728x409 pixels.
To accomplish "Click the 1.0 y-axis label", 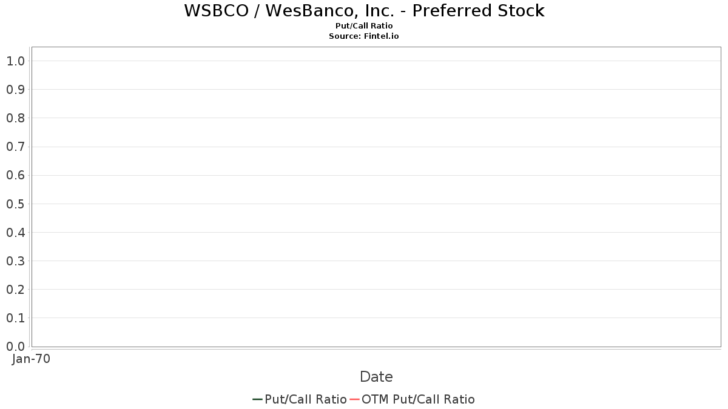I will 15,61.
